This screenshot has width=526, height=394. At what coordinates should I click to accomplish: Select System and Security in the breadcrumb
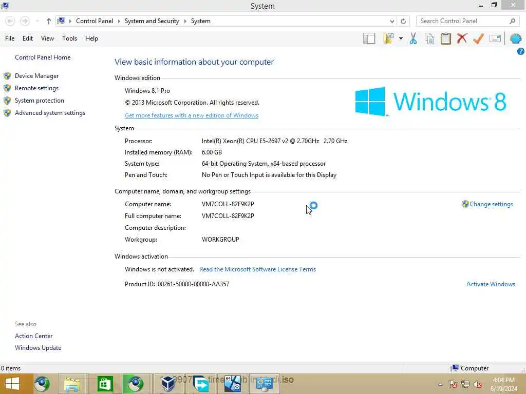coord(152,21)
